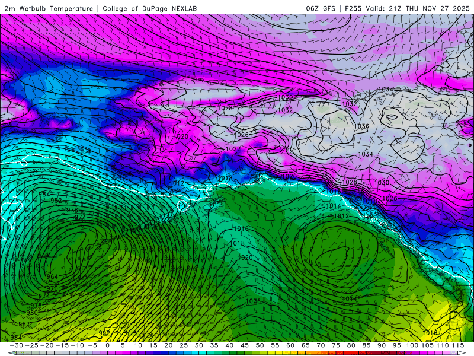Select the 45 tick label on the legend
Screen dimensions: 474x356
(245, 345)
